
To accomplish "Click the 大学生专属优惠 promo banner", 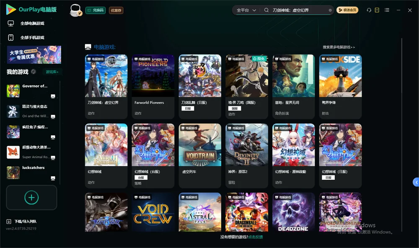I will click(x=34, y=54).
